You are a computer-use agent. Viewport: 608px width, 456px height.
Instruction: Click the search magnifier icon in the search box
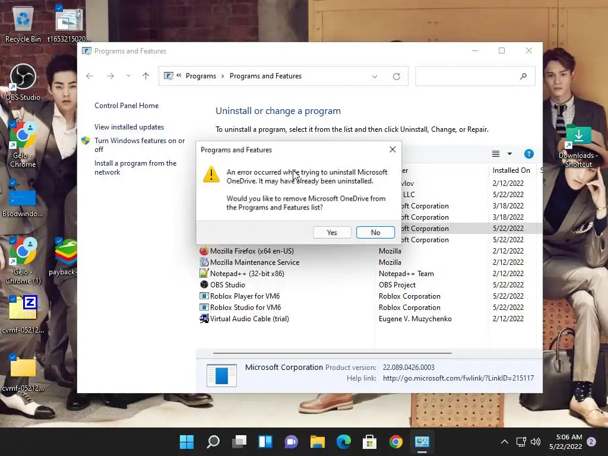point(523,77)
